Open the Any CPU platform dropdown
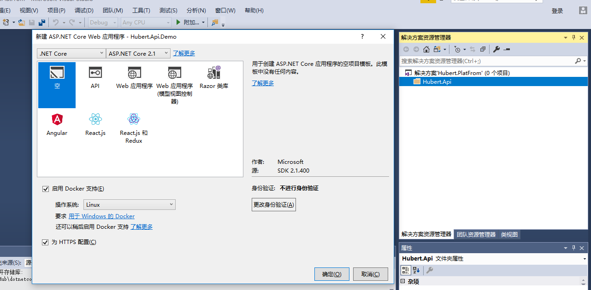 click(x=146, y=22)
